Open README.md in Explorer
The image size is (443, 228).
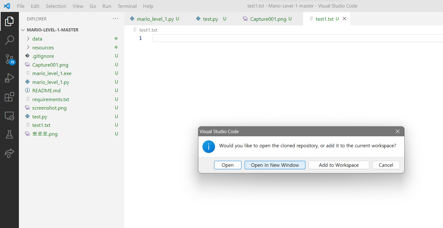click(x=71, y=90)
